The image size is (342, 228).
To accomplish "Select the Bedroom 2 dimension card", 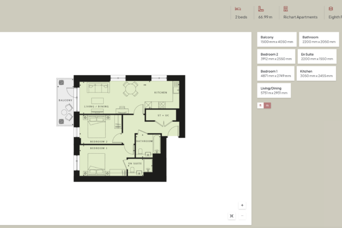I will click(276, 57).
